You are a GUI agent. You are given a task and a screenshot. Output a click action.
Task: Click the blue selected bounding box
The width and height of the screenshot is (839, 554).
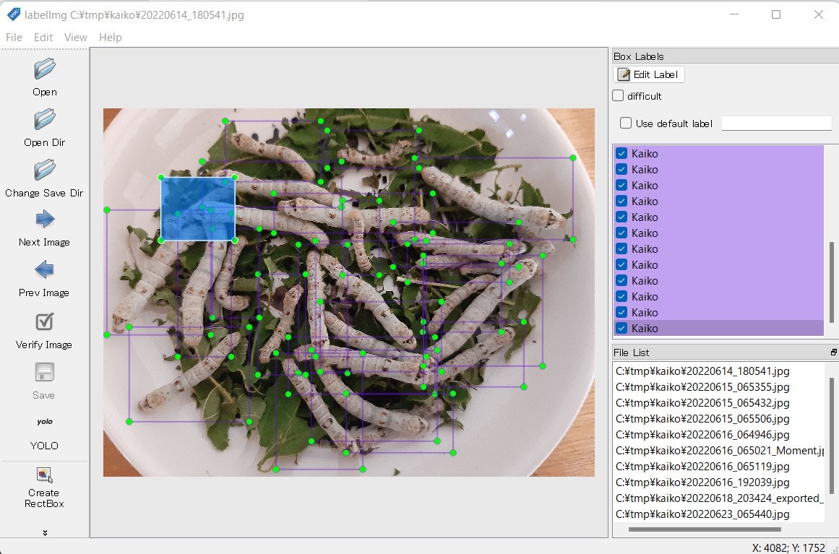pyautogui.click(x=198, y=209)
